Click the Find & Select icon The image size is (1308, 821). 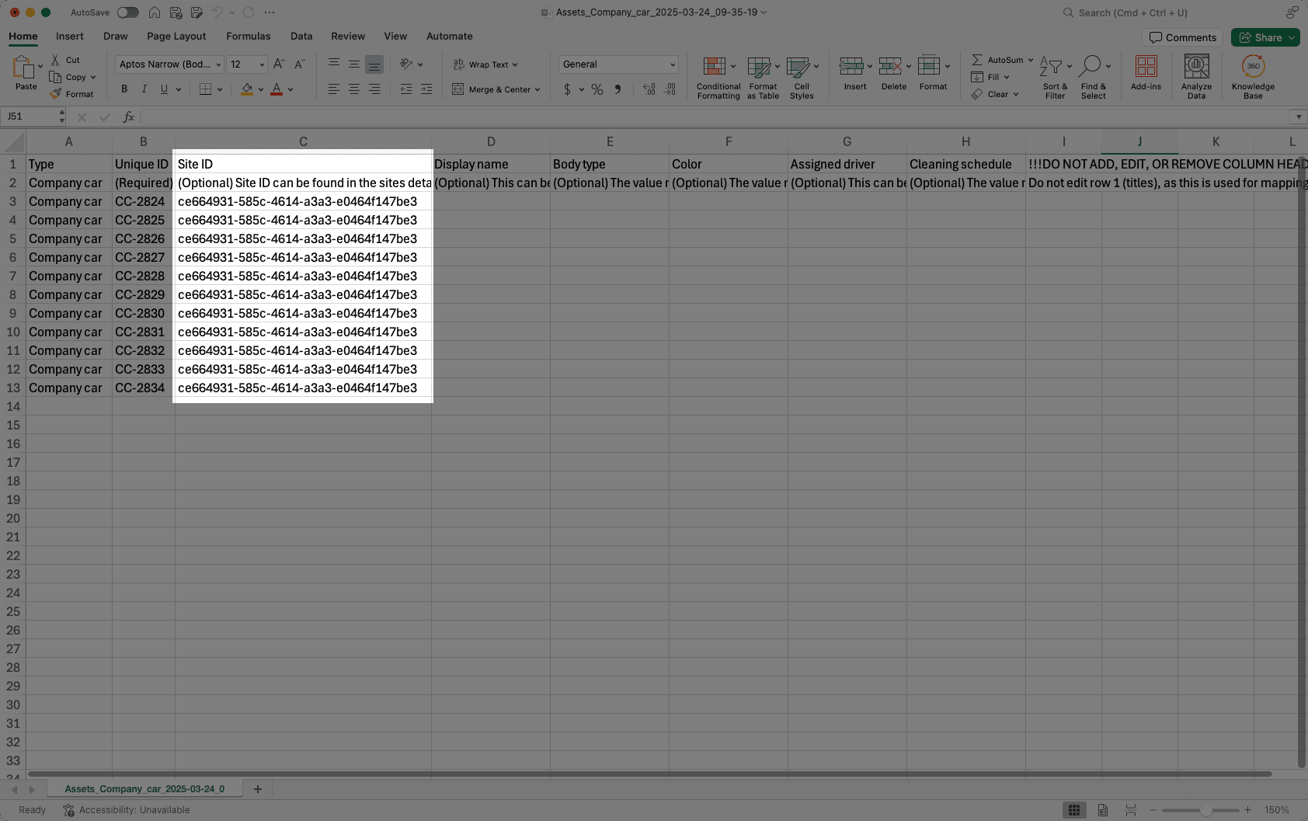[x=1094, y=75]
